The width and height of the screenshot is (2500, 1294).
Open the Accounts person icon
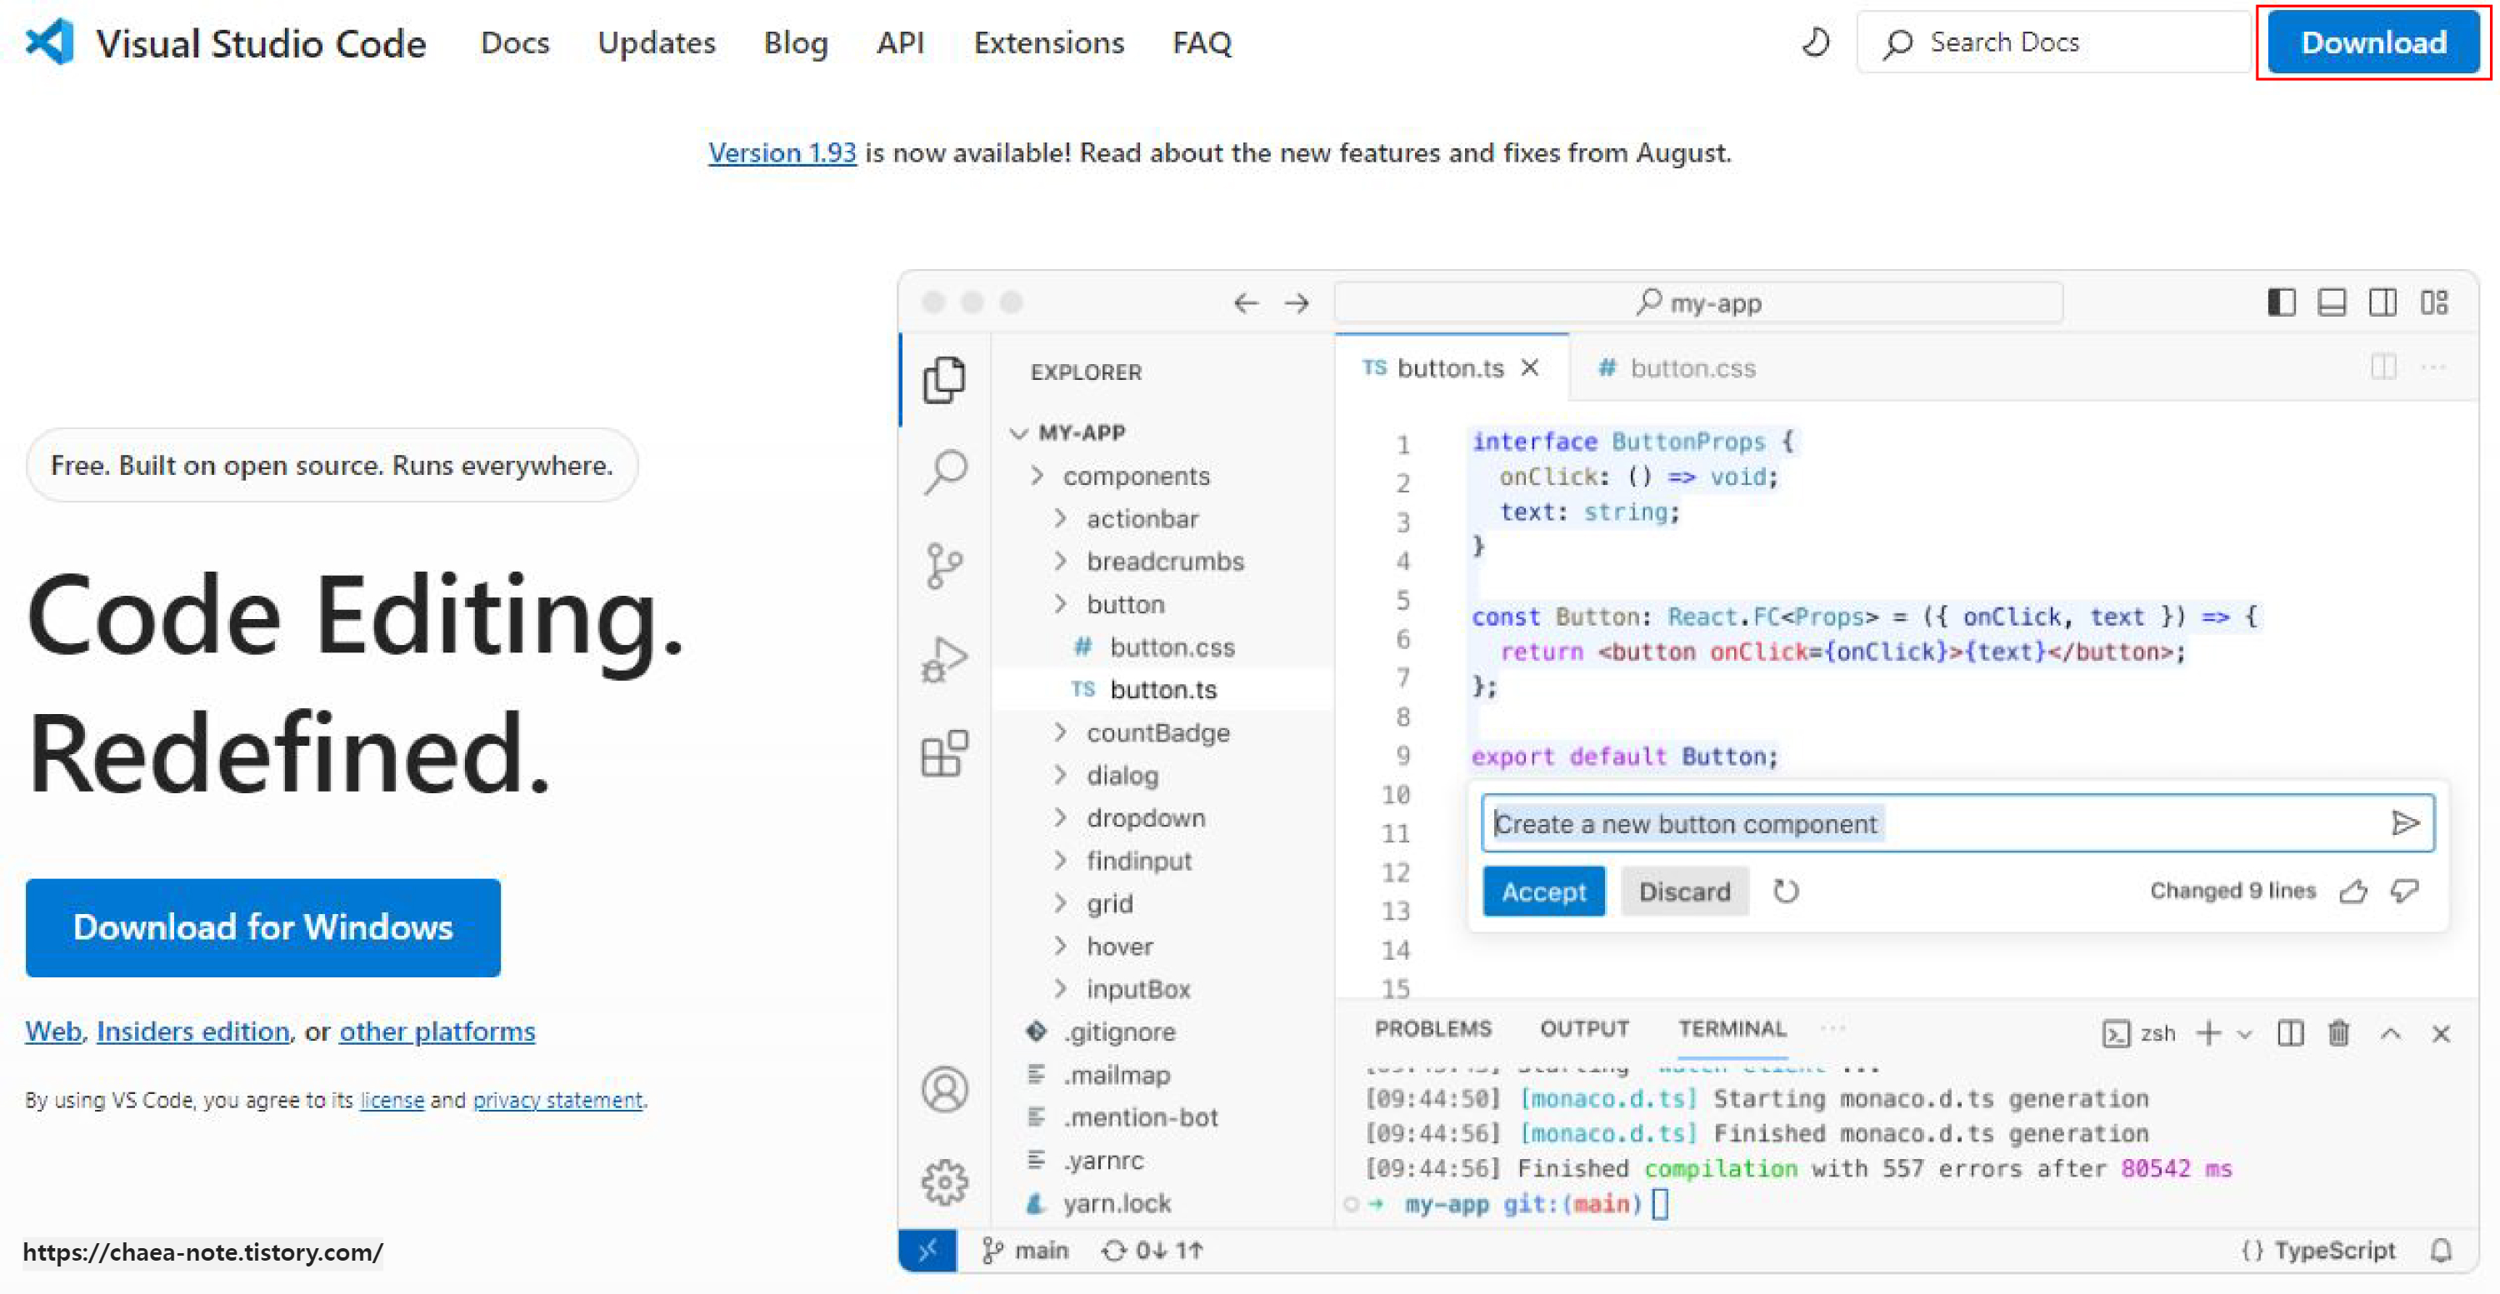pyautogui.click(x=944, y=1089)
